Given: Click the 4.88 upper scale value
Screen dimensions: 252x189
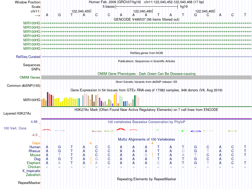Looking at the screenshot, I should coord(34,122).
